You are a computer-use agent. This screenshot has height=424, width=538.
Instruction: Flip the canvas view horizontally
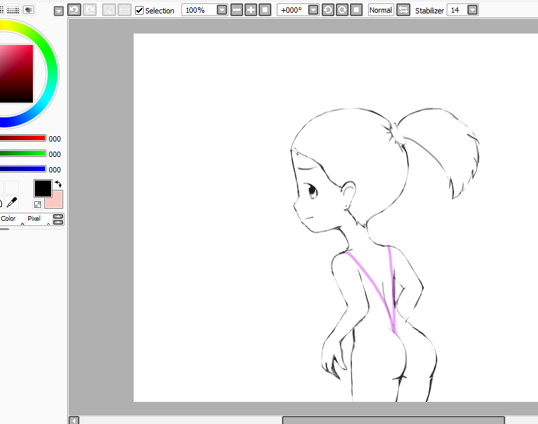[403, 10]
